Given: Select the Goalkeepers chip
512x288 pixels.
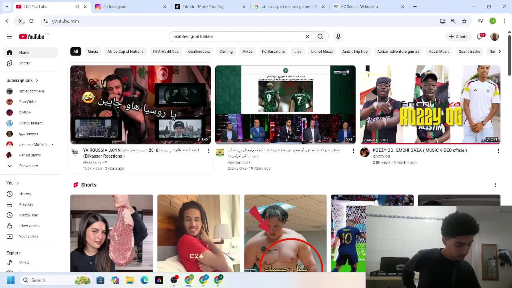Looking at the screenshot, I should (x=199, y=52).
